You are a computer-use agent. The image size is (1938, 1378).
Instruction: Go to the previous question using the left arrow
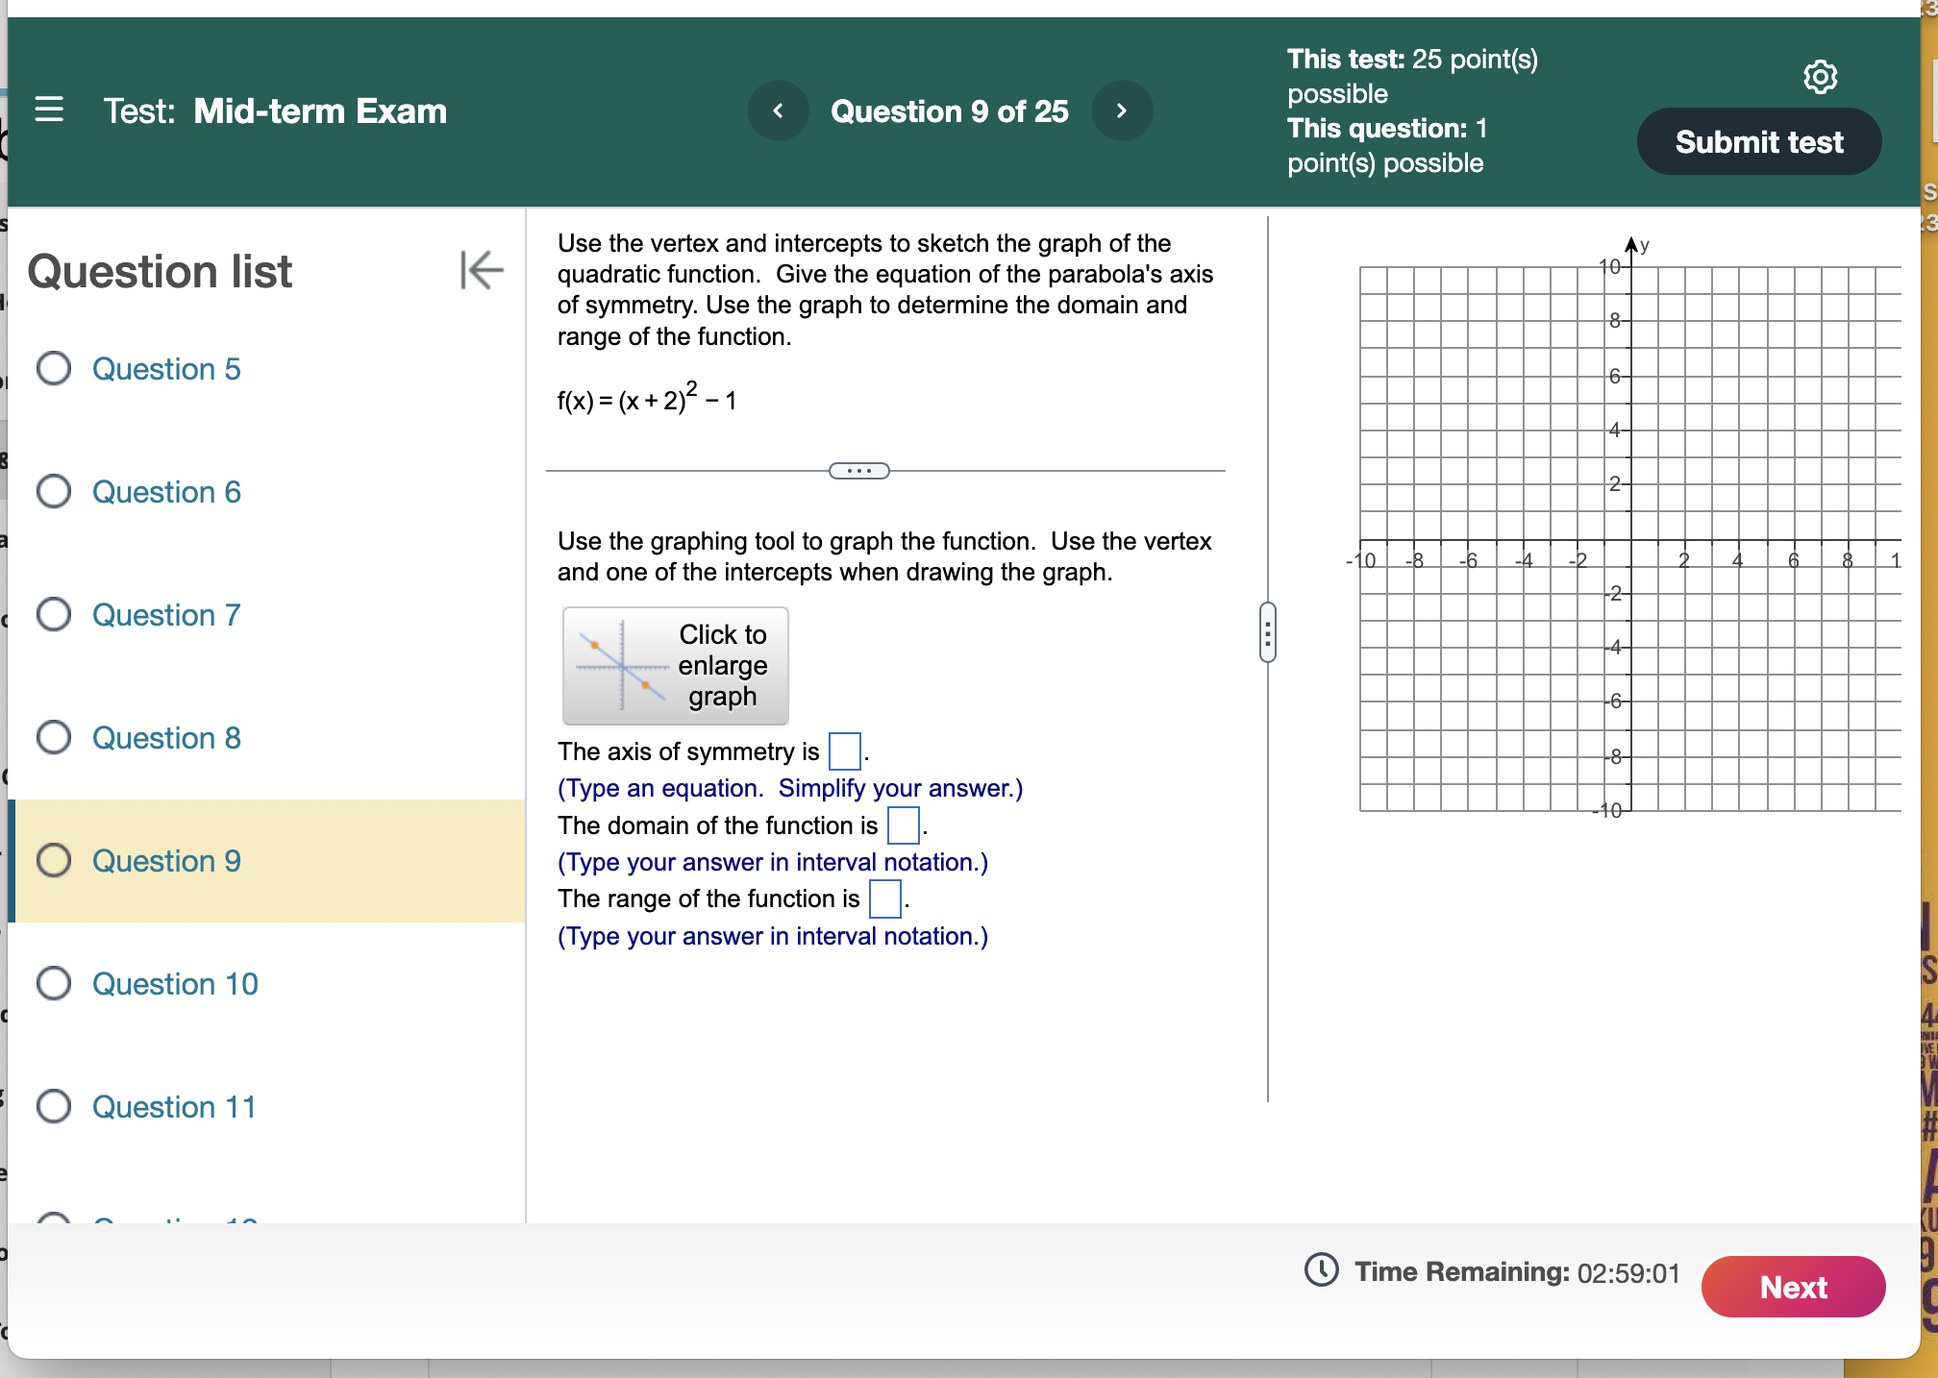coord(778,111)
